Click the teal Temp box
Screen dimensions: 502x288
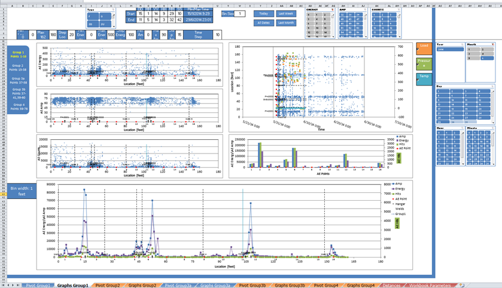[424, 79]
